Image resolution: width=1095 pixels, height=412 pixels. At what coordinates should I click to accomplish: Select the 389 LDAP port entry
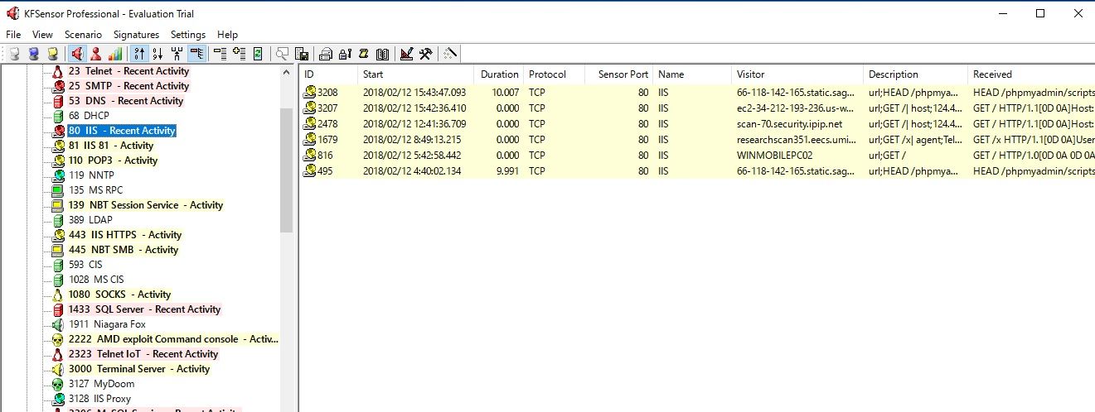[90, 220]
